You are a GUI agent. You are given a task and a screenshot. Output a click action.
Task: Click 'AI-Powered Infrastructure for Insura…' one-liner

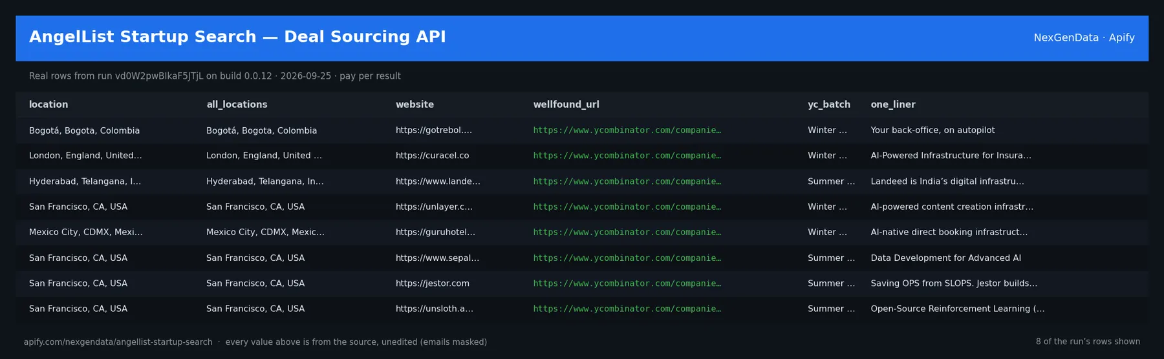pos(951,156)
